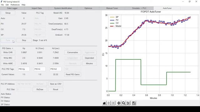Click the Ambient value 17.58
This screenshot has height=112, width=200.
pyautogui.click(x=67, y=35)
